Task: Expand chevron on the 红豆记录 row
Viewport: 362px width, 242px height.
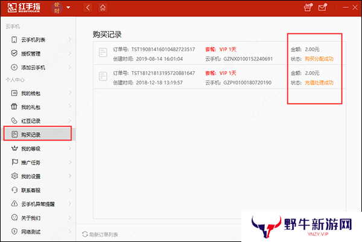Action: coord(70,121)
